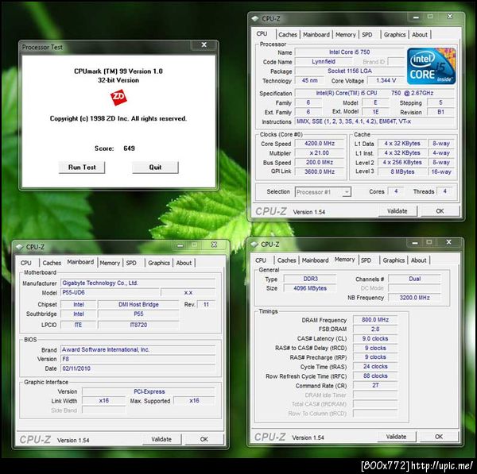Screen dimensions: 477x474
Task: Click the Core Voltage 1.344 V value
Action: point(386,80)
